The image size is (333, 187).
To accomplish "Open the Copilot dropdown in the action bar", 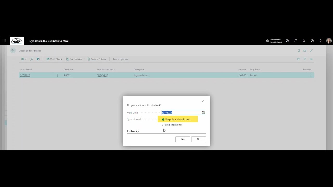I will [24, 59].
